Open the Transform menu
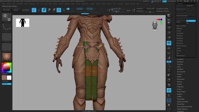 coord(120,4)
